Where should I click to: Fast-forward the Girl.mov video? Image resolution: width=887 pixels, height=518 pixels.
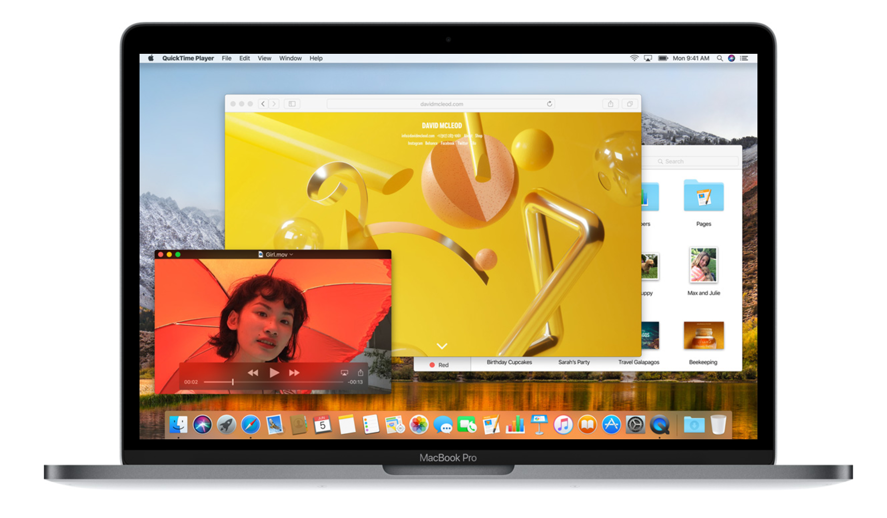click(x=294, y=373)
